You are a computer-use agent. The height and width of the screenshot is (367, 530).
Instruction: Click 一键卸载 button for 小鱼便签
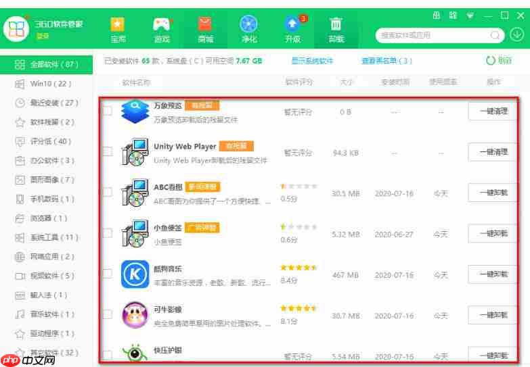click(493, 233)
